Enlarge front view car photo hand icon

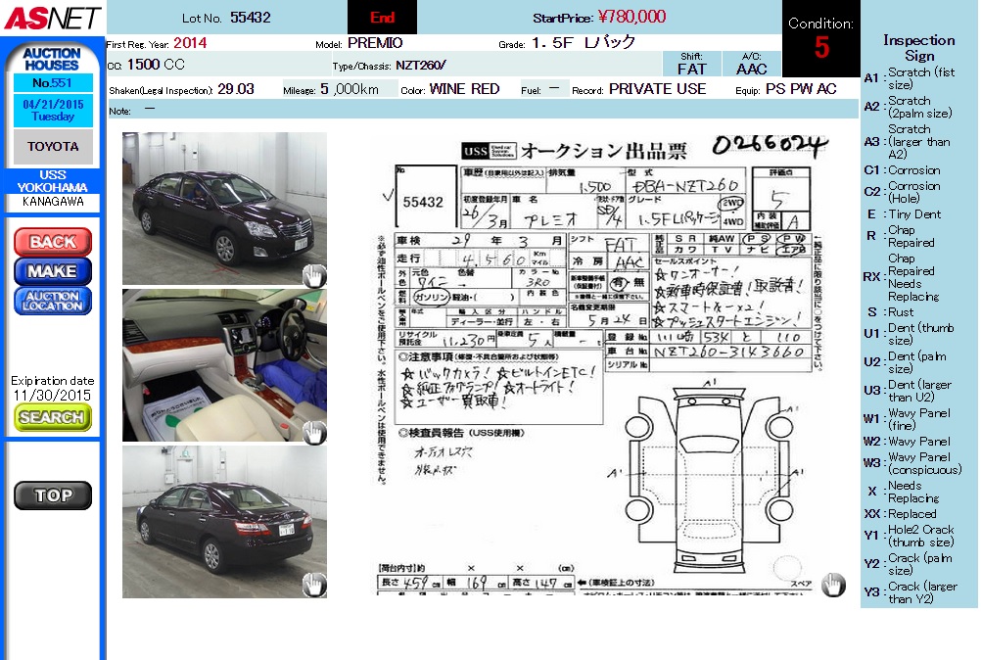coord(313,275)
